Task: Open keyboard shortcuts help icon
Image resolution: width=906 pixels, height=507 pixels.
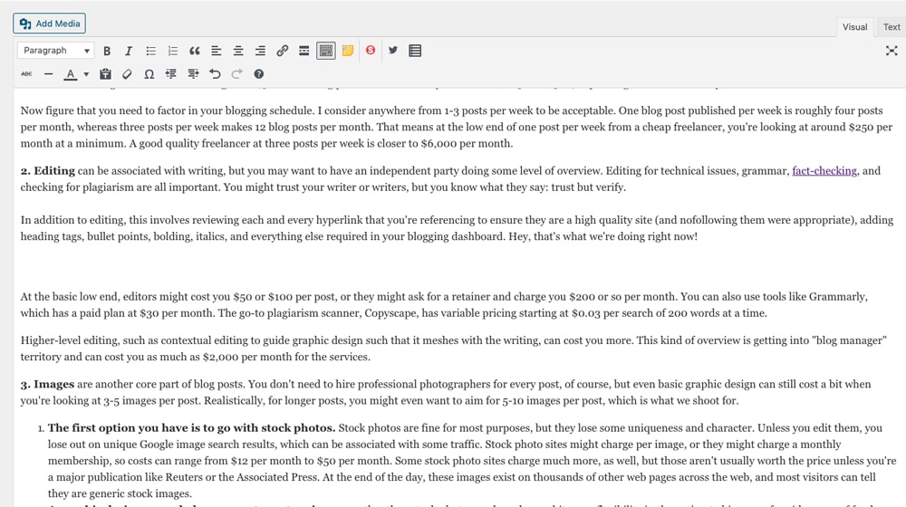Action: tap(259, 74)
